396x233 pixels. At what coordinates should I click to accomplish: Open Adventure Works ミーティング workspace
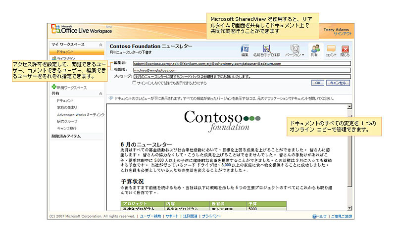pyautogui.click(x=81, y=115)
